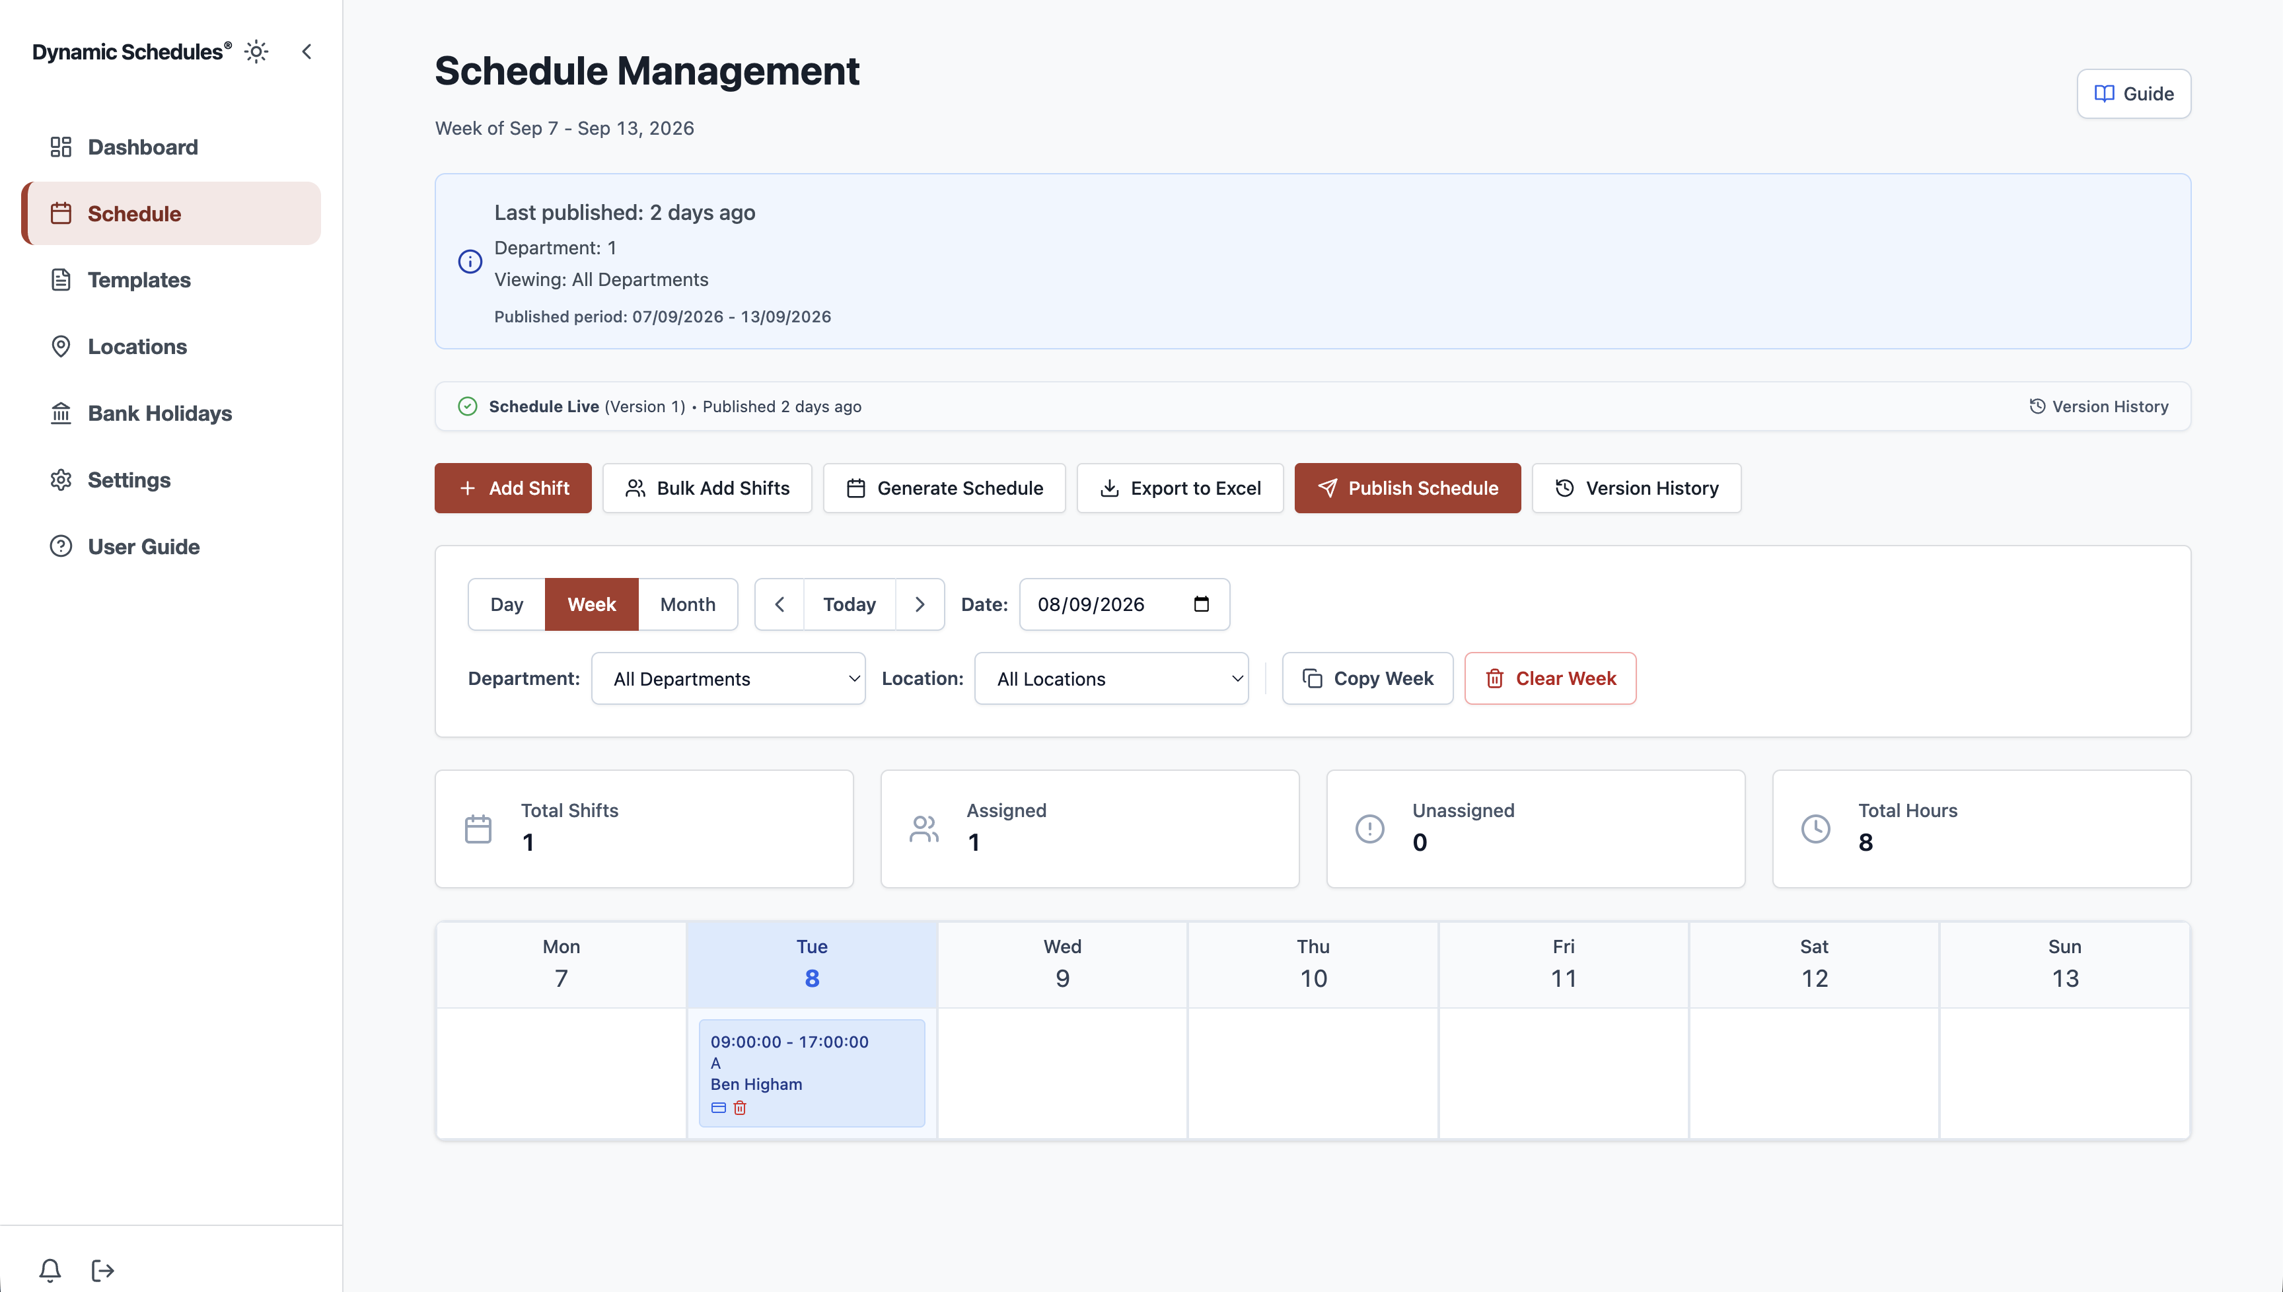Image resolution: width=2283 pixels, height=1292 pixels.
Task: Open the Version History link in status bar
Action: coord(2099,406)
